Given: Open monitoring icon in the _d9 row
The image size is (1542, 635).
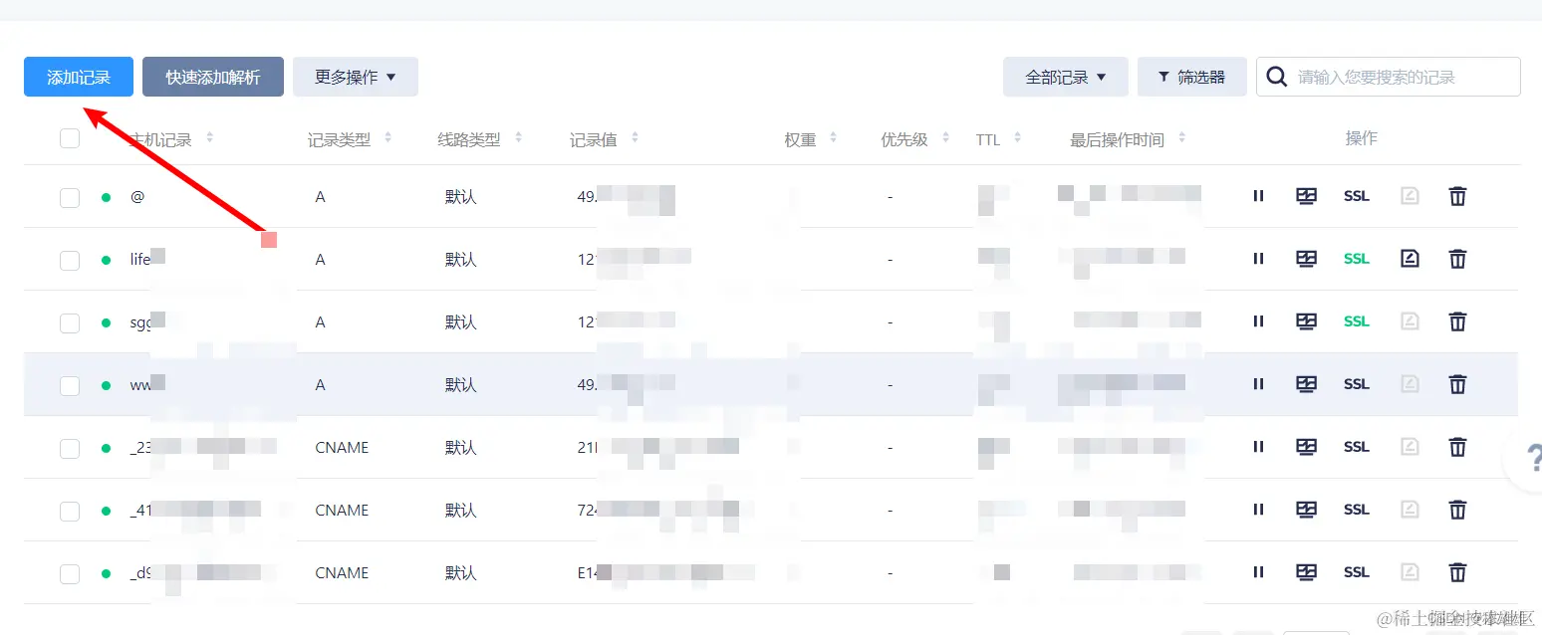Looking at the screenshot, I should (1306, 572).
